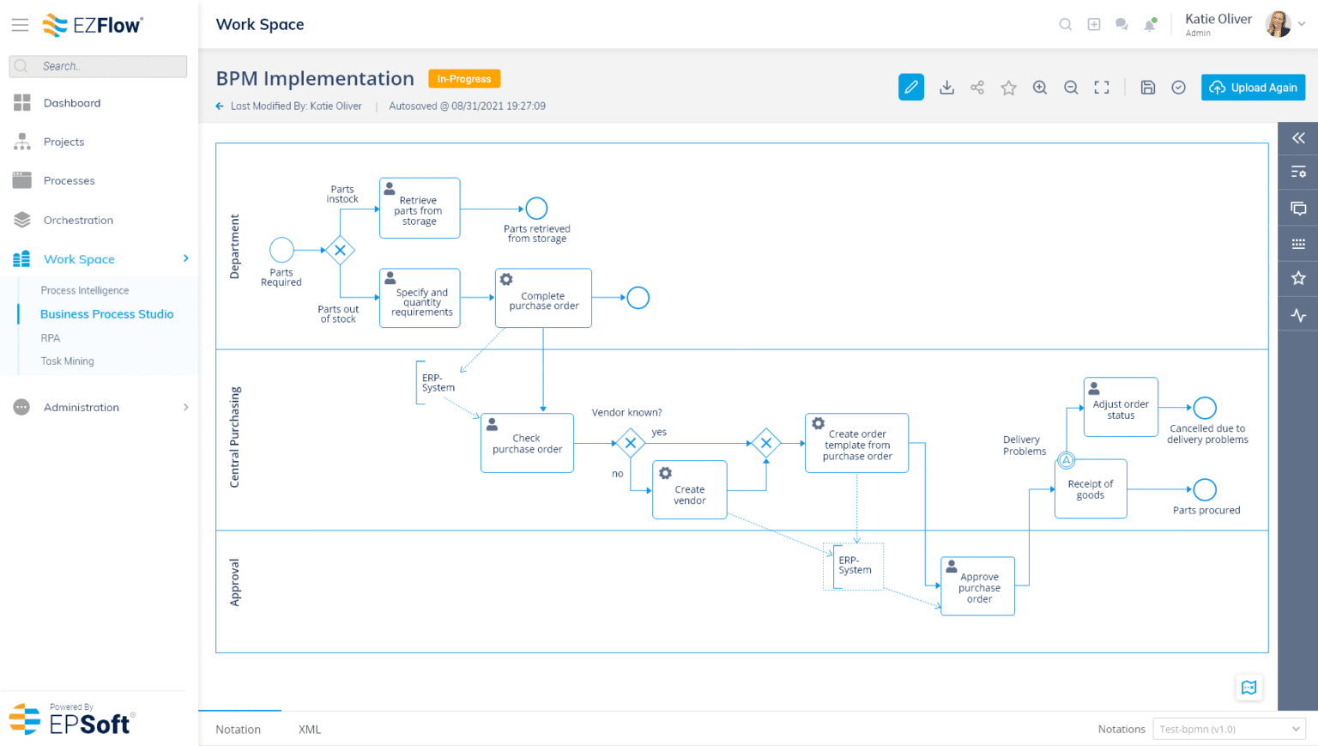
Task: Open the comments panel icon on the right sidebar
Action: pyautogui.click(x=1297, y=207)
